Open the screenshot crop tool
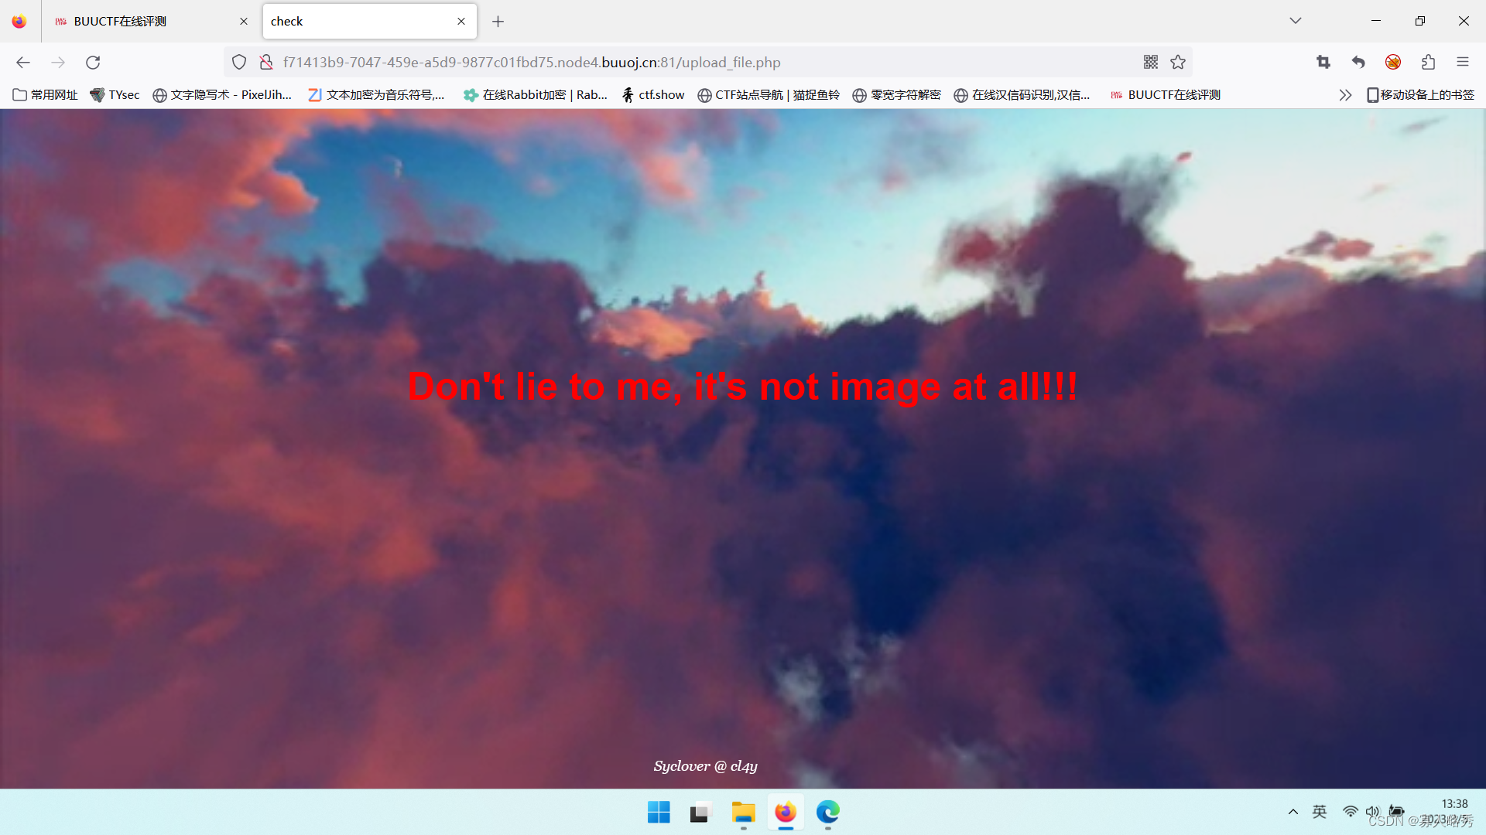This screenshot has width=1486, height=835. coord(1323,63)
